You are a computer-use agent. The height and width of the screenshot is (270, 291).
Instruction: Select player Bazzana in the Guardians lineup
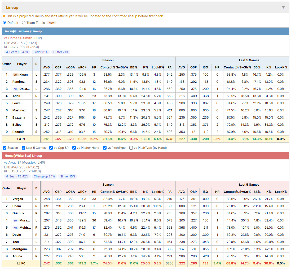[19, 117]
